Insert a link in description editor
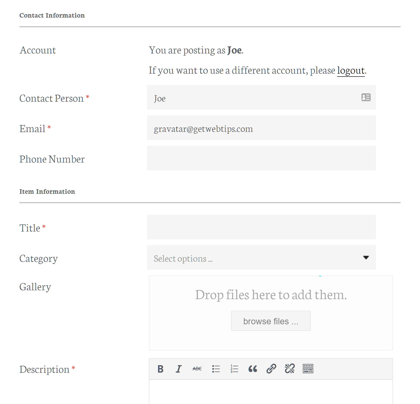Image resolution: width=420 pixels, height=404 pixels. [271, 369]
